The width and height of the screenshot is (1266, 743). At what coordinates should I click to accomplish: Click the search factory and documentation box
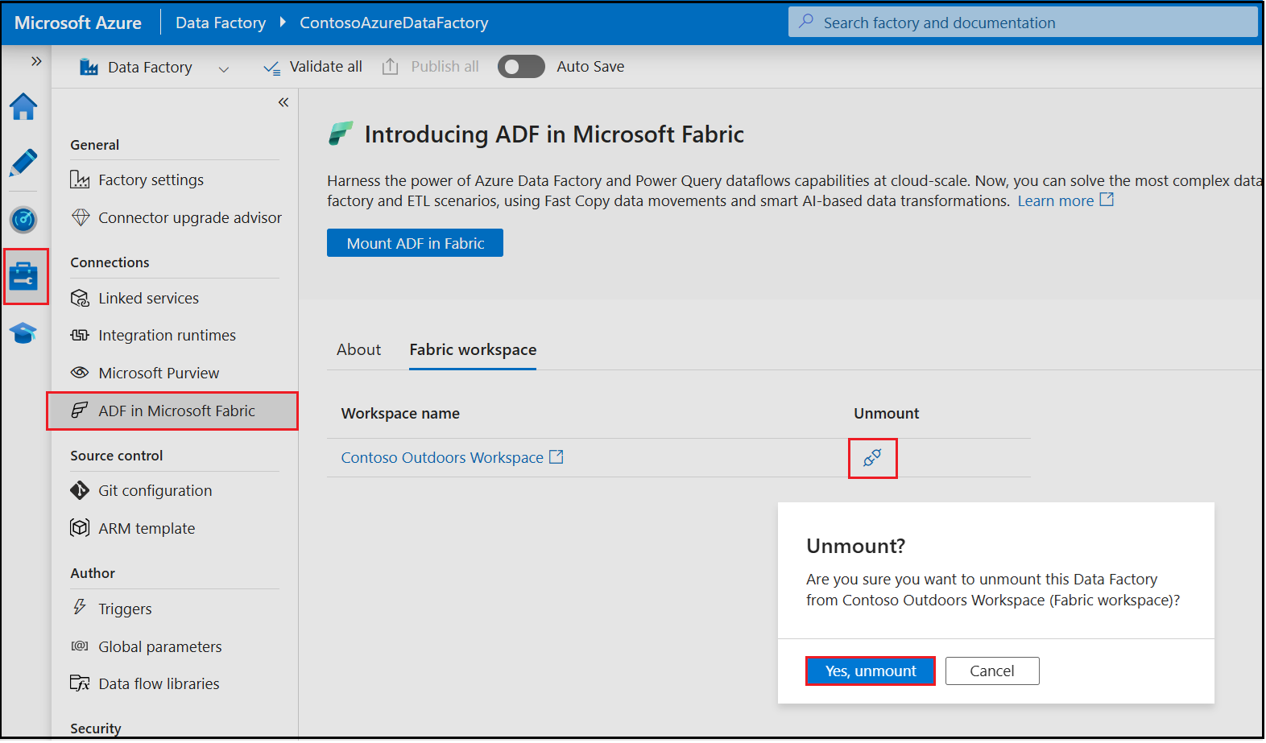click(x=1023, y=23)
